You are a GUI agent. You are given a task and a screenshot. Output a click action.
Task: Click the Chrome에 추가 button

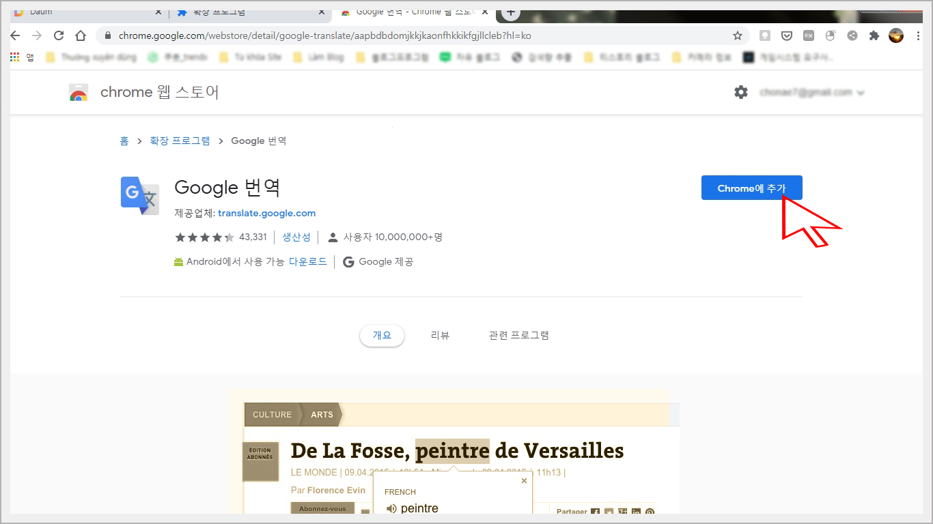coord(751,188)
